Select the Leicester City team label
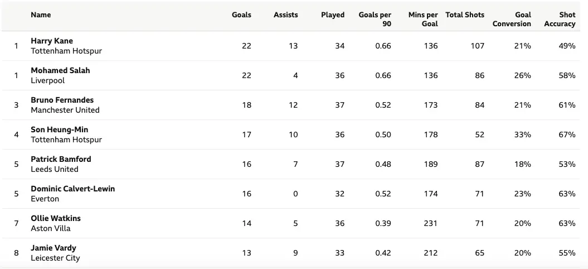Viewport: 588px width, 269px height. (55, 258)
